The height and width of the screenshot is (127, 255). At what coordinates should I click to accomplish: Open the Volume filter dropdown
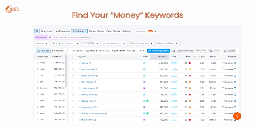point(42,43)
